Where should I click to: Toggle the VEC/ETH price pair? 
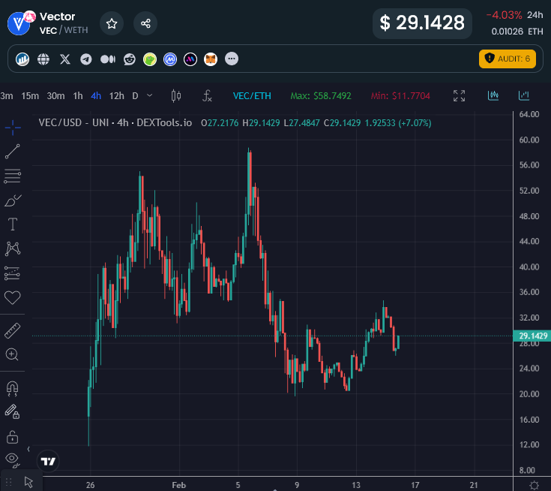252,96
